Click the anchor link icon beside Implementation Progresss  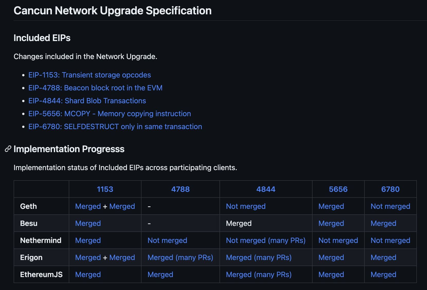[8, 149]
